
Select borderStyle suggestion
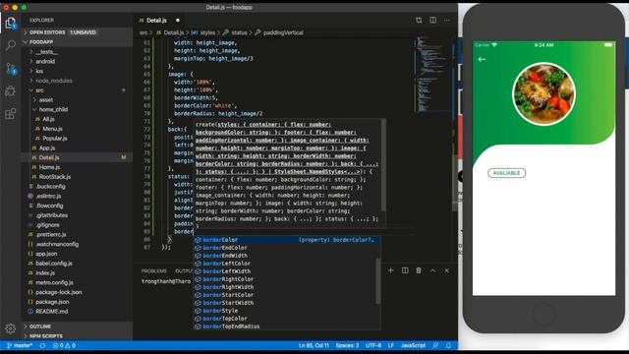coord(286,311)
